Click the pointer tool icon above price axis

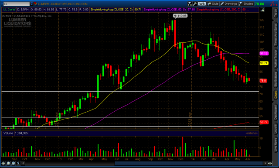coord(262,10)
